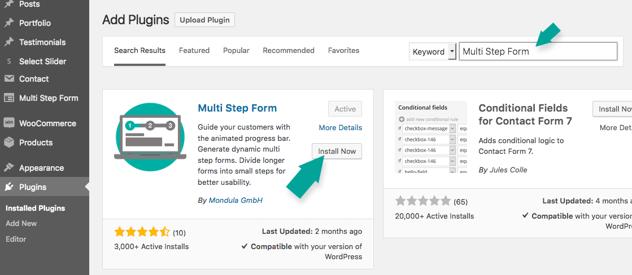Viewport: 632px width, 275px height.
Task: Click the Multi Step Form star rating
Action: click(x=142, y=232)
